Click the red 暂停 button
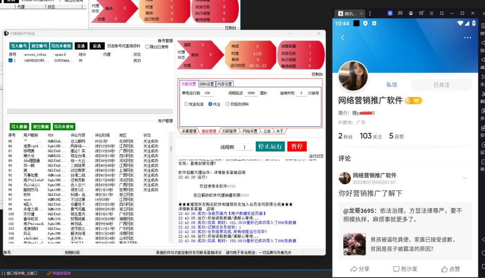This screenshot has width=485, height=278. tap(299, 147)
